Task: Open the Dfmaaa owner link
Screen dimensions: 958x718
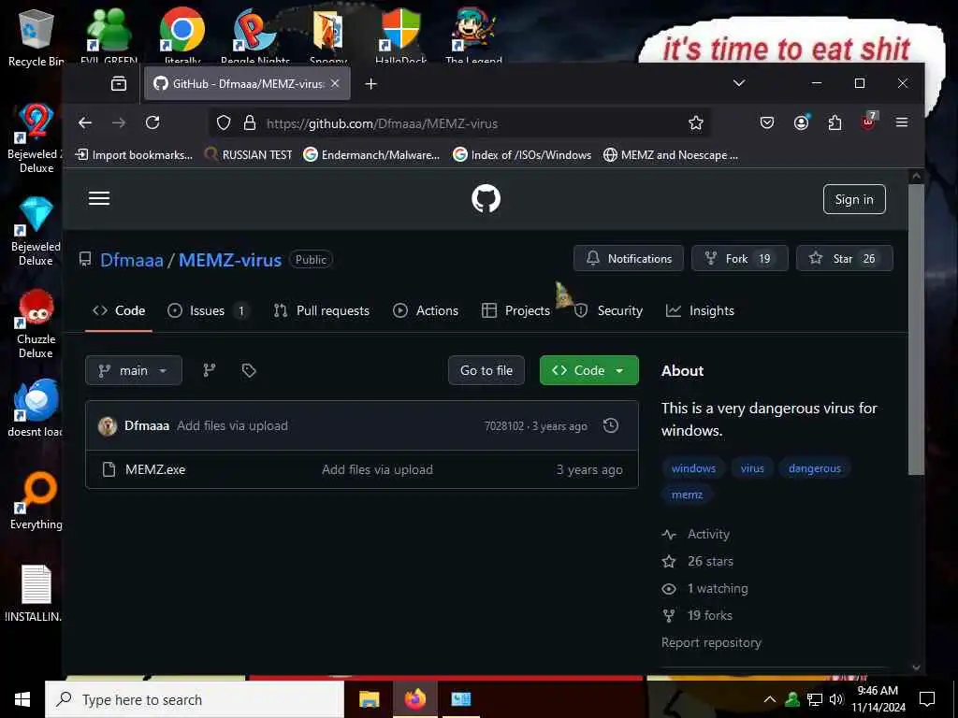Action: tap(131, 260)
